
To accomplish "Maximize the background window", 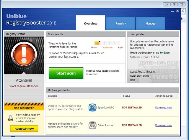I will [174, 4].
